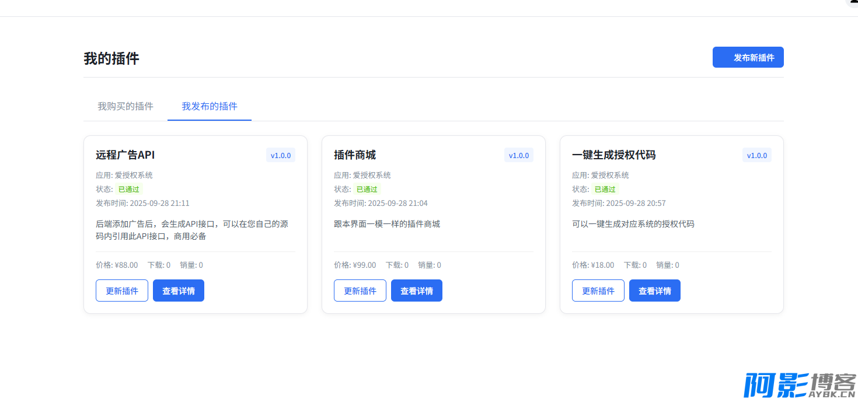Click the 已通过 status tag on 插件商城

pyautogui.click(x=367, y=189)
